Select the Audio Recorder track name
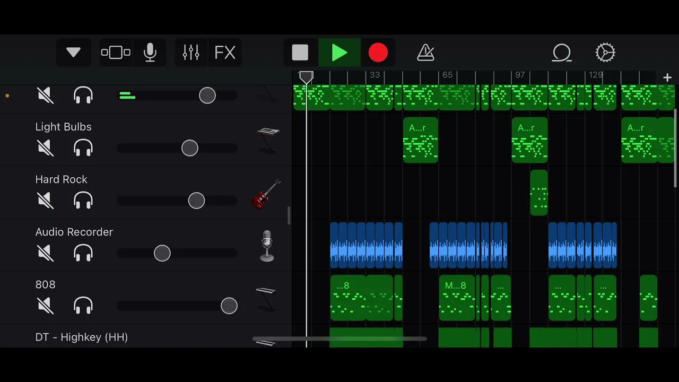679x382 pixels. point(74,232)
